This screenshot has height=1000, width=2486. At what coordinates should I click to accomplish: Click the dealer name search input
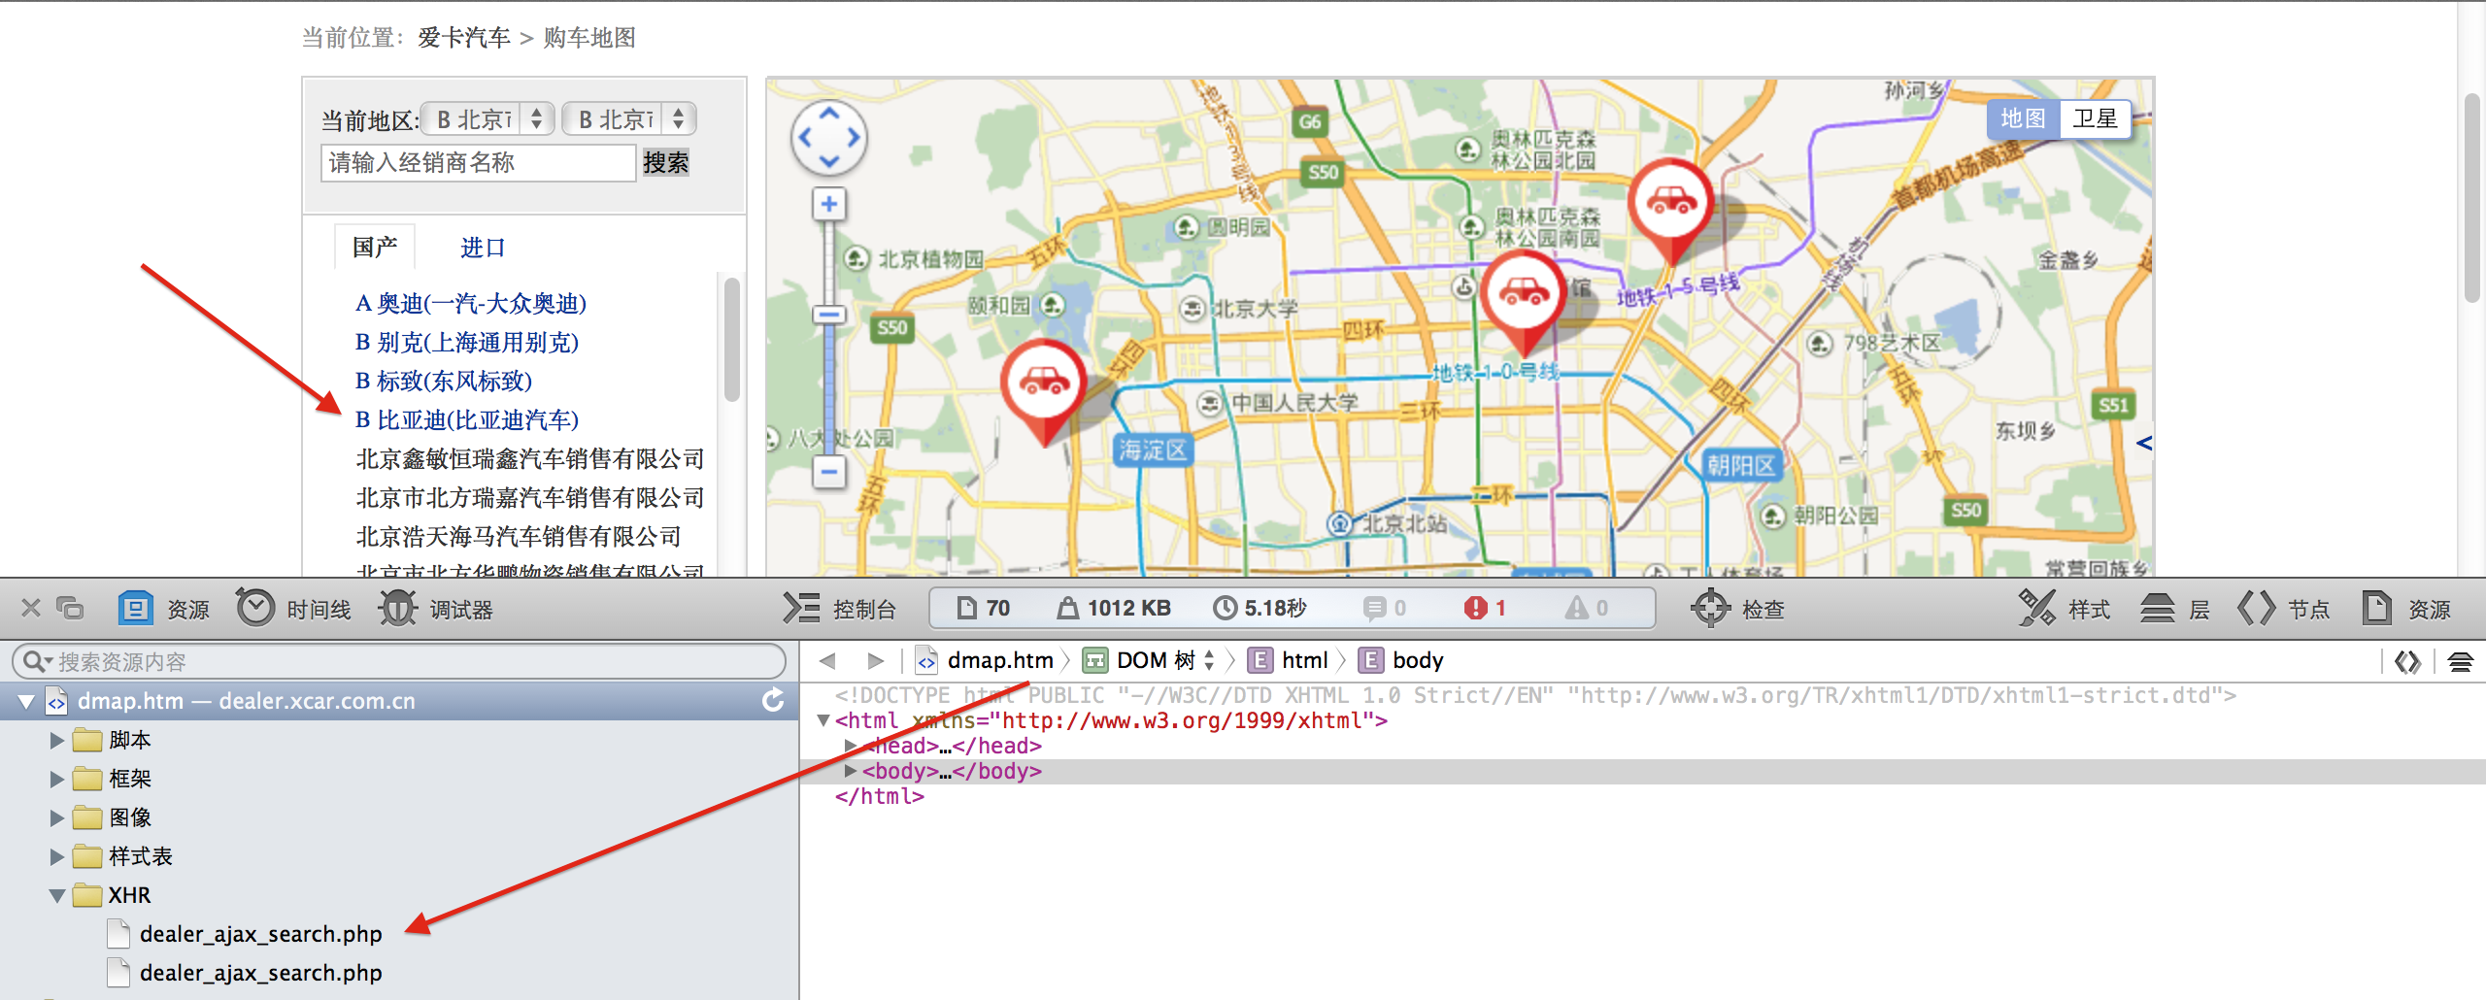click(x=478, y=162)
